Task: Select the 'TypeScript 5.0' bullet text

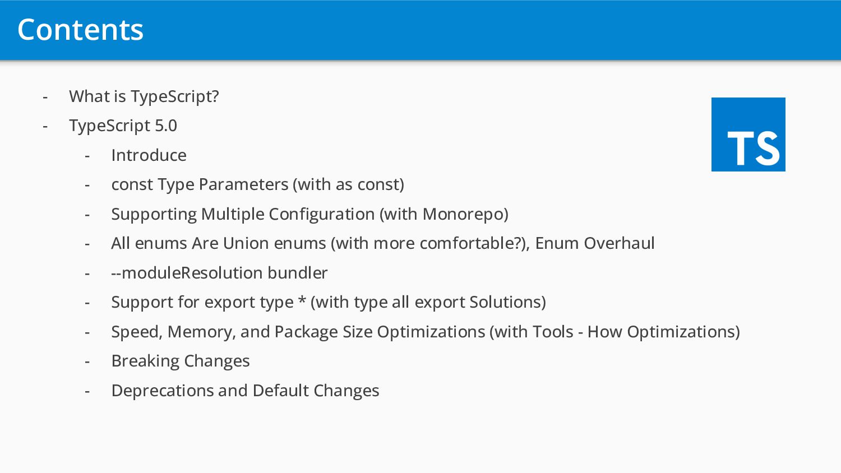Action: point(123,126)
